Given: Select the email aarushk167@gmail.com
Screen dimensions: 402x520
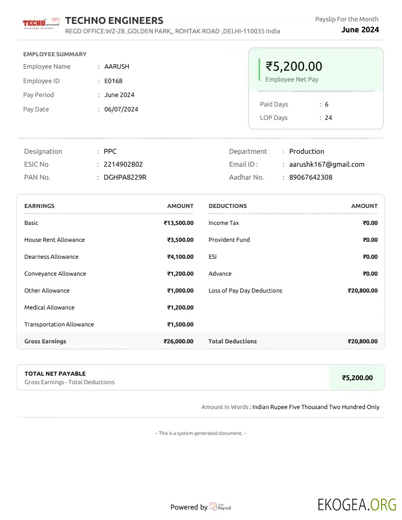Looking at the screenshot, I should (x=326, y=164).
